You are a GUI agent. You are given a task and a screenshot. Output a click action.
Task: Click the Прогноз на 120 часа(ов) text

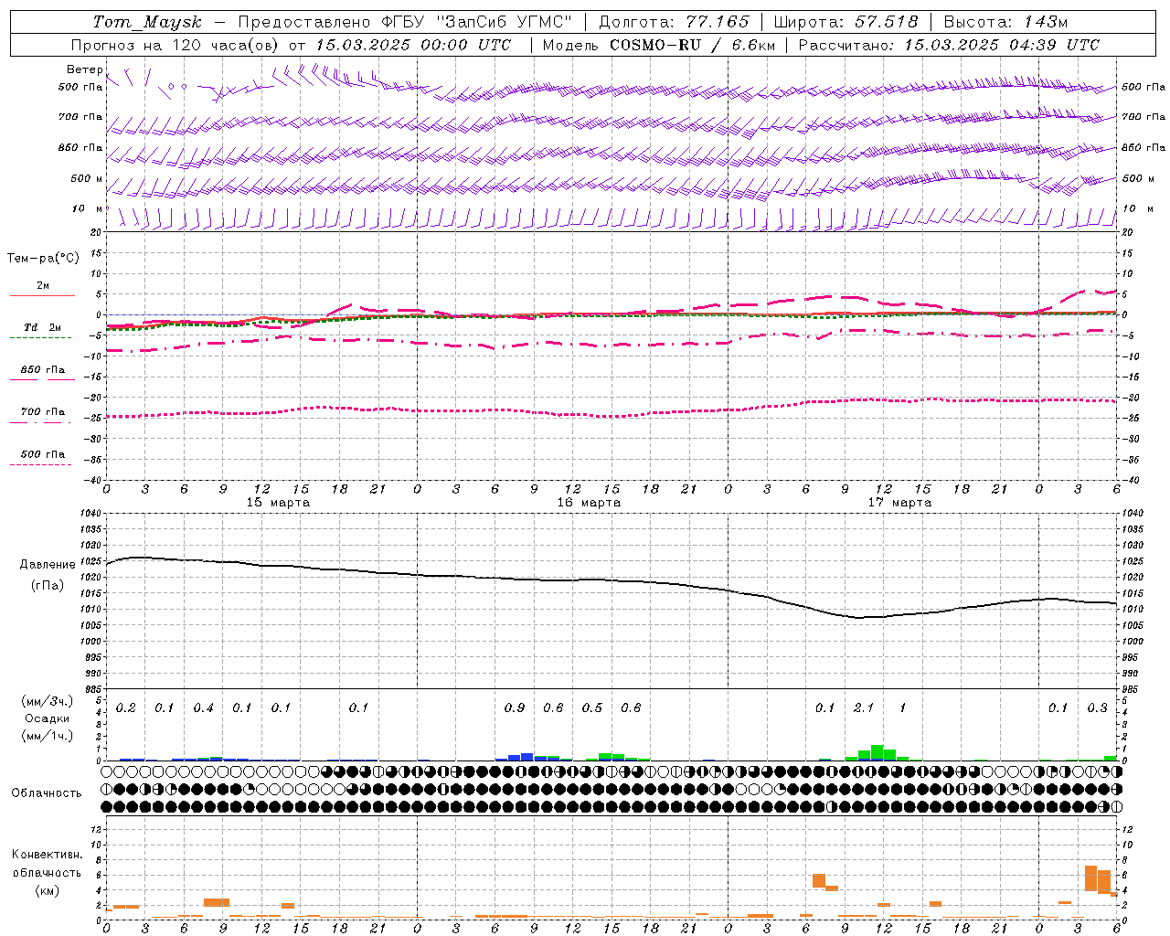175,45
